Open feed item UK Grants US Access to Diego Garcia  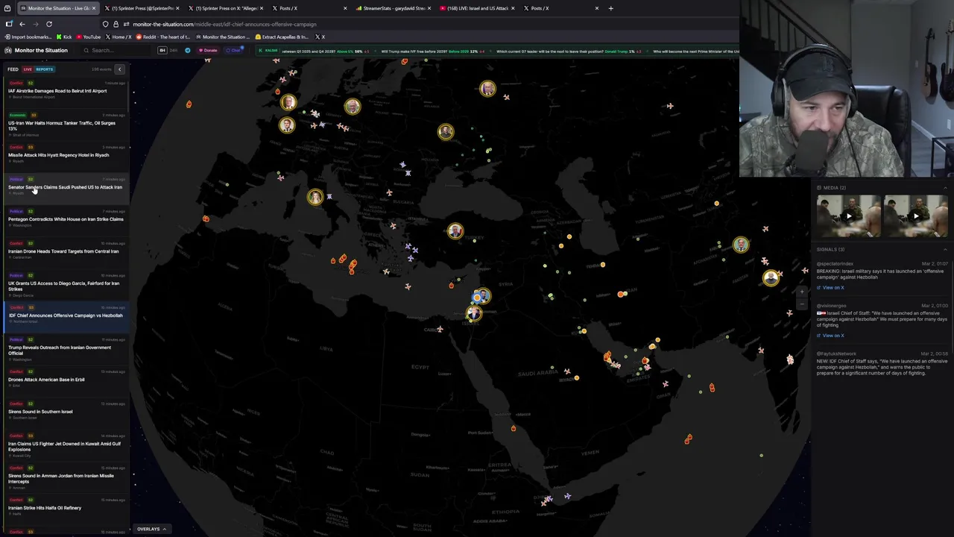coord(66,286)
